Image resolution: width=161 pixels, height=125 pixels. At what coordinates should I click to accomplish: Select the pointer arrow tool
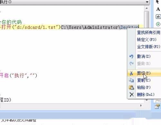pyautogui.click(x=157, y=2)
